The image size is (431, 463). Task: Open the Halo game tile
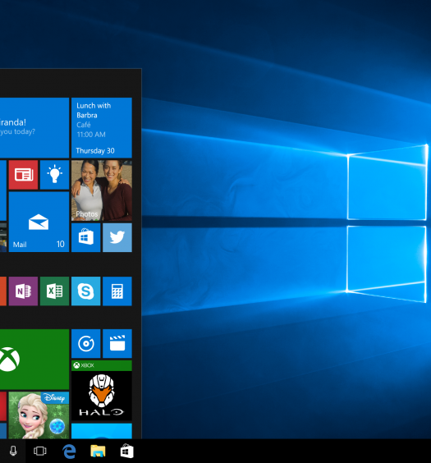point(102,391)
